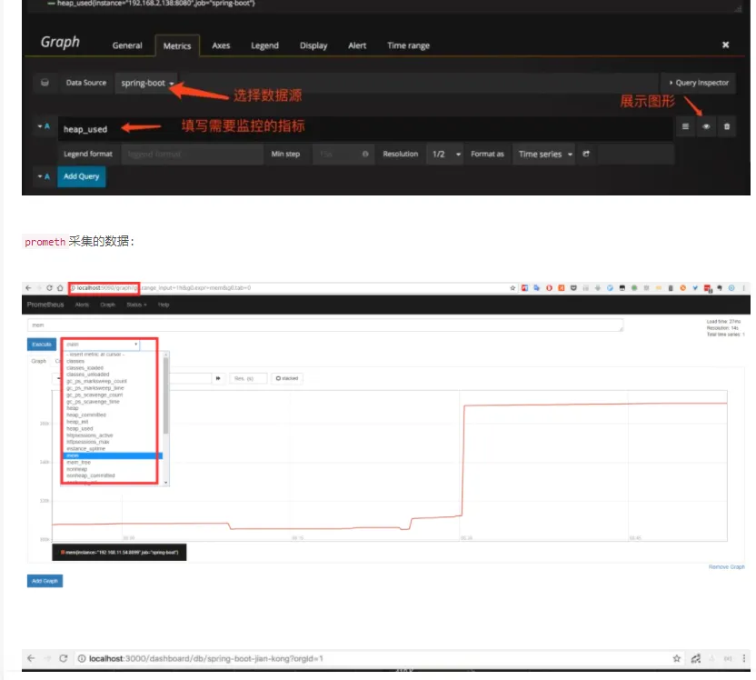The height and width of the screenshot is (680, 756).
Task: Open the spring-boot data source dropdown
Action: (x=146, y=83)
